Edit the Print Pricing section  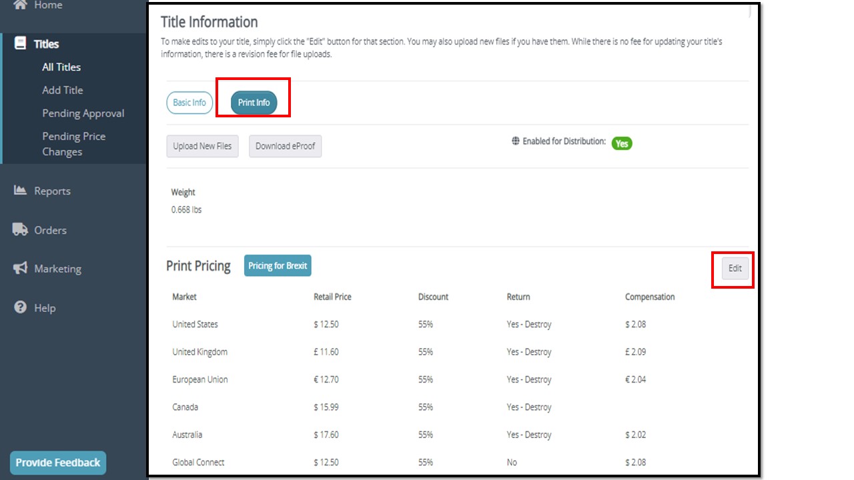point(735,269)
